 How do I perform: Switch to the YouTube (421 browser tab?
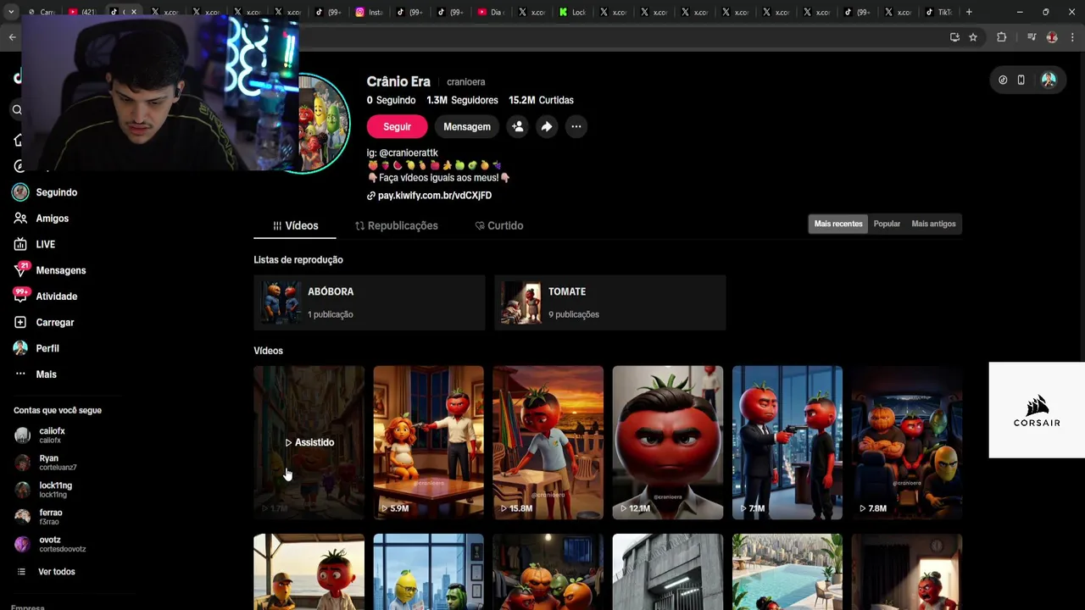point(83,12)
